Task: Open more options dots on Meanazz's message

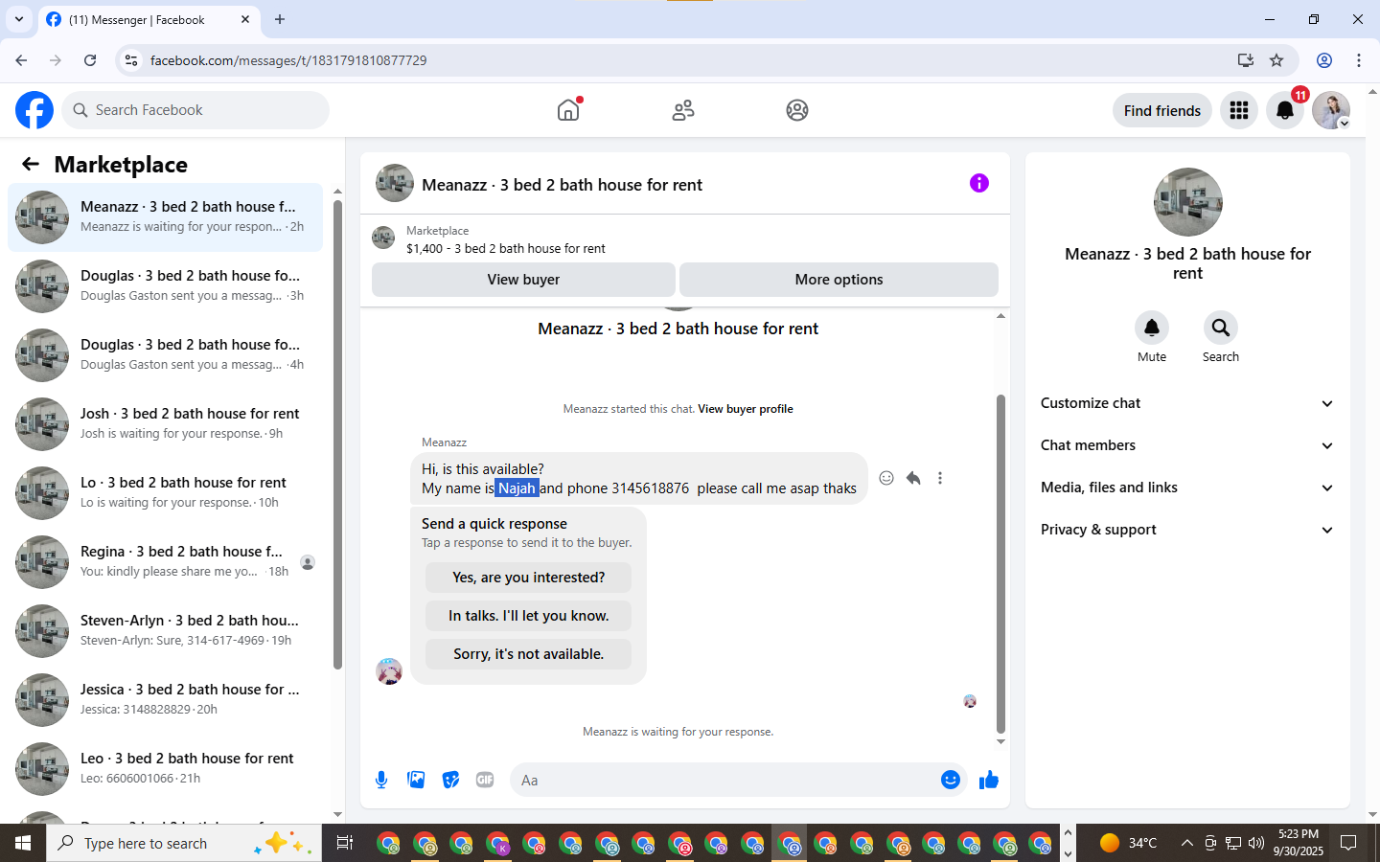Action: 940,478
